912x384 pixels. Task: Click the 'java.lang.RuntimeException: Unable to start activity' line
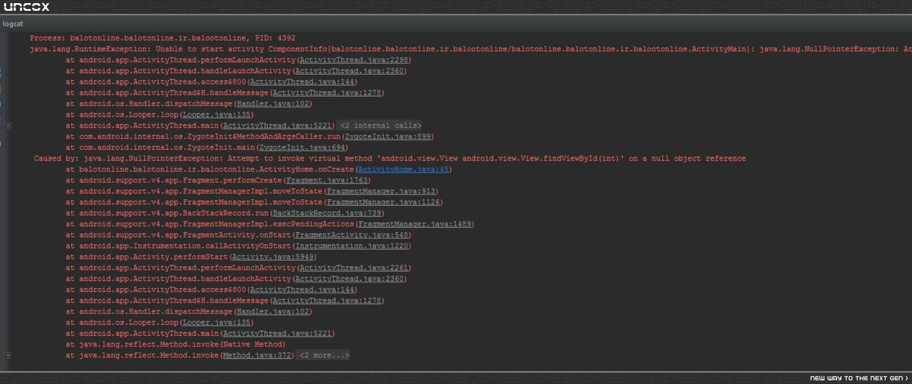pos(471,49)
